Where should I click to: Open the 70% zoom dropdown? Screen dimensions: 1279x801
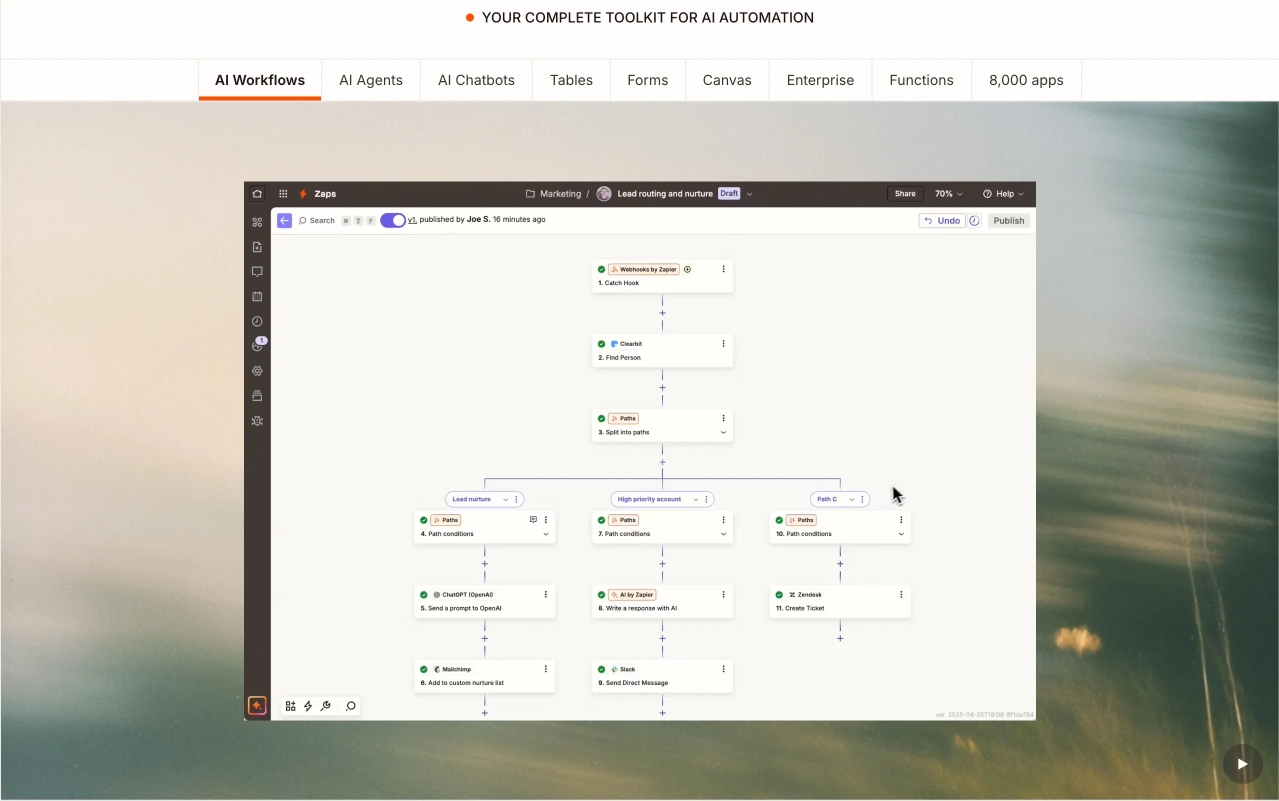948,194
